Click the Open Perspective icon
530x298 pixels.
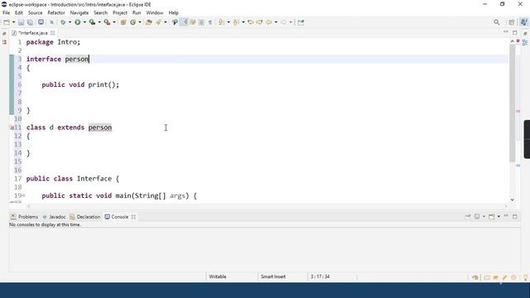512,22
